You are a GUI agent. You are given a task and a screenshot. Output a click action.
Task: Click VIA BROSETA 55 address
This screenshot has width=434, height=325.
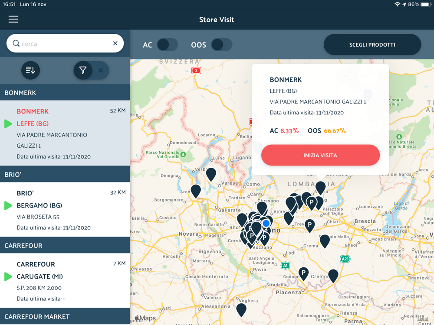click(38, 217)
